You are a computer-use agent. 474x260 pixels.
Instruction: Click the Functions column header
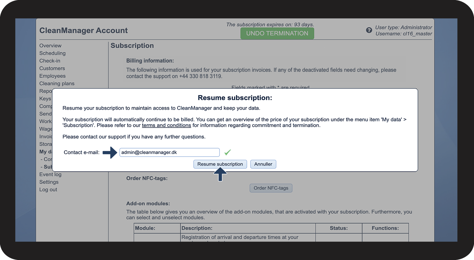coord(385,228)
